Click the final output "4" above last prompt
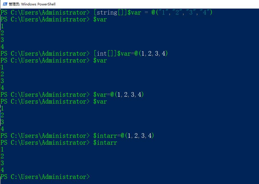This screenshot has height=184, width=259. [2, 170]
